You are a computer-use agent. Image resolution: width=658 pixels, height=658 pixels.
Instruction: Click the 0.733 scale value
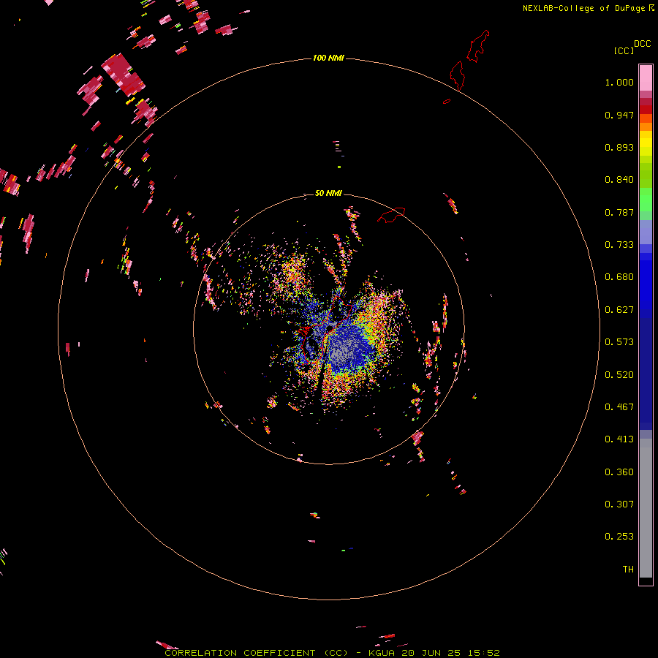pyautogui.click(x=619, y=245)
